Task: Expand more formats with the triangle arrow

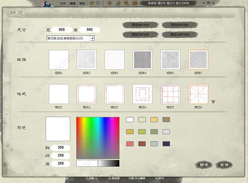Action: (213, 102)
